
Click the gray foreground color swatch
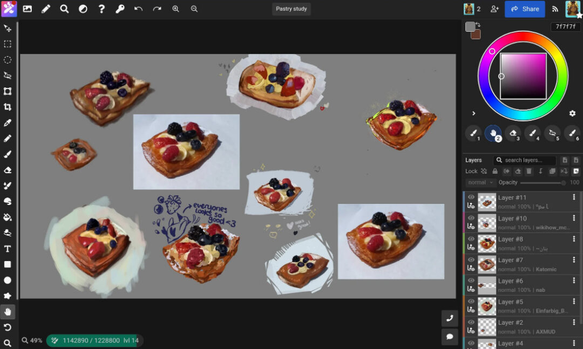pos(470,26)
